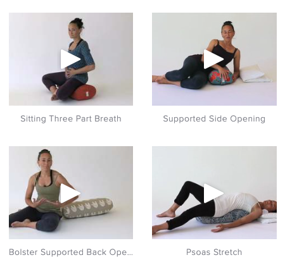
Task: Click the floral bolster in the side opening thumbnail
Action: (221, 76)
